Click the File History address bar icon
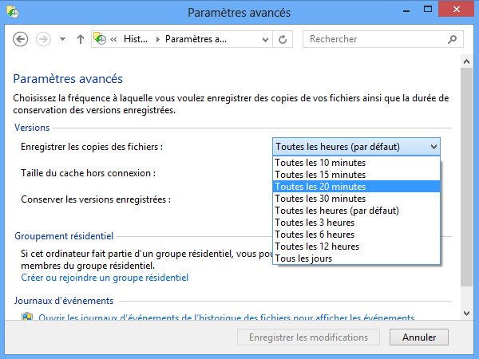The height and width of the screenshot is (359, 479). (x=100, y=39)
